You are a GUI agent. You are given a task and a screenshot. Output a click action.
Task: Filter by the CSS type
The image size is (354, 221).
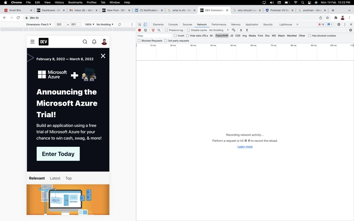(x=238, y=36)
